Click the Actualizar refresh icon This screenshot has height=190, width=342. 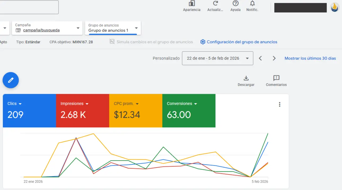coord(215,4)
